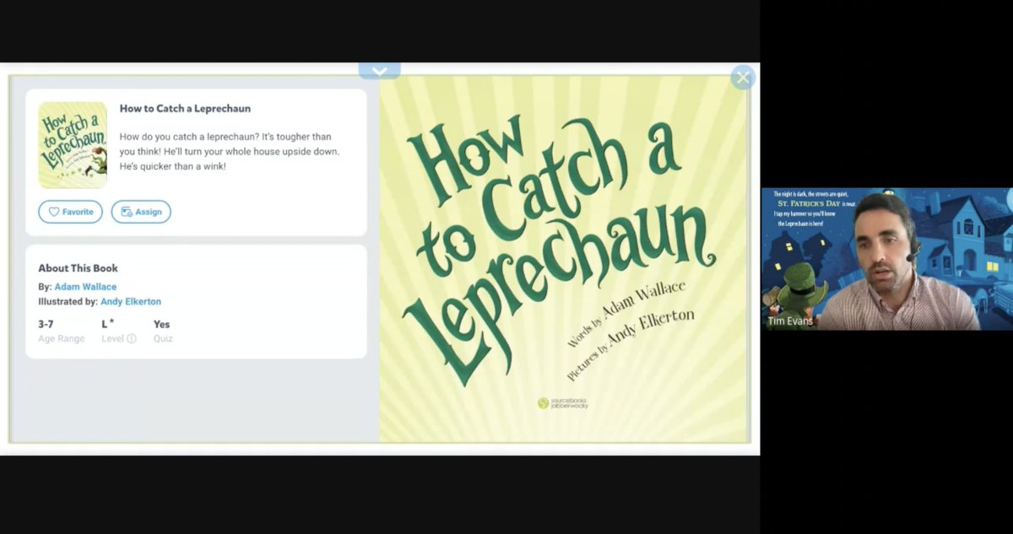Click the 'About This Book' heading
The height and width of the screenshot is (534, 1013).
[78, 268]
